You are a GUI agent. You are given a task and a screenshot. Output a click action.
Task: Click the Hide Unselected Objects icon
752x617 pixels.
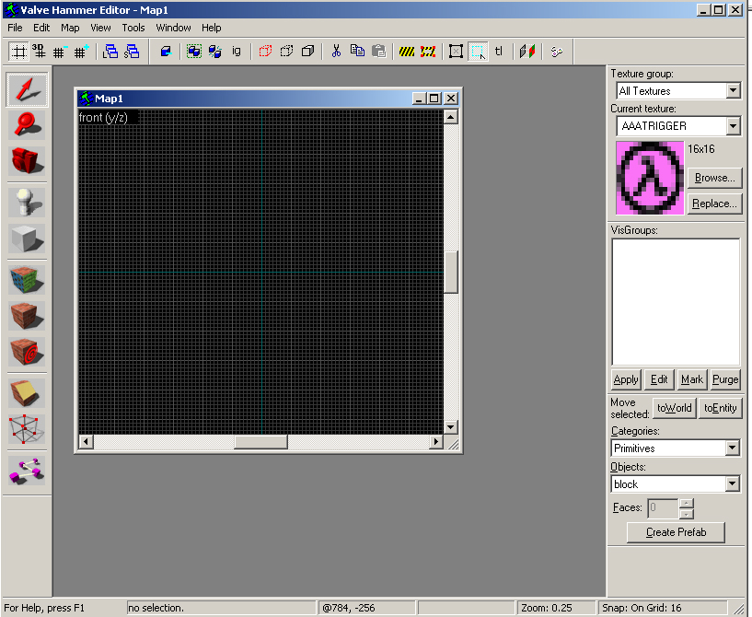click(x=286, y=52)
